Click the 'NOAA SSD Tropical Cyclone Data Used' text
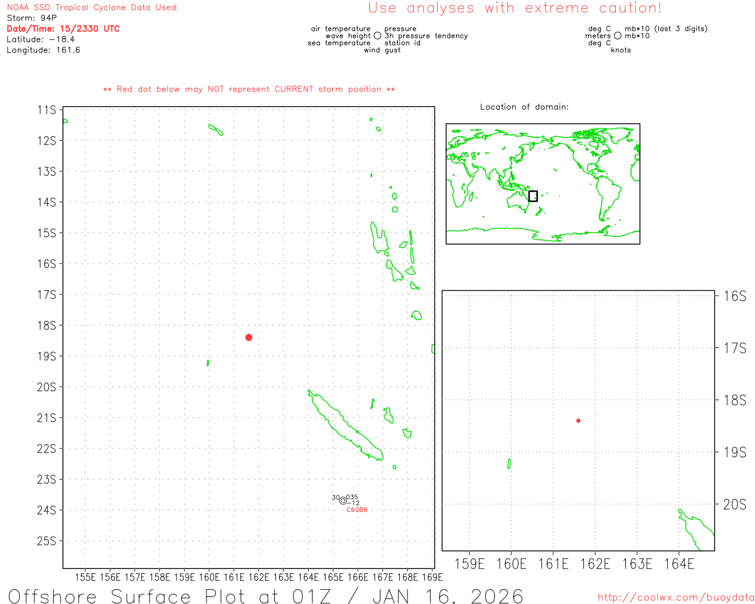The height and width of the screenshot is (604, 755). pos(93,8)
